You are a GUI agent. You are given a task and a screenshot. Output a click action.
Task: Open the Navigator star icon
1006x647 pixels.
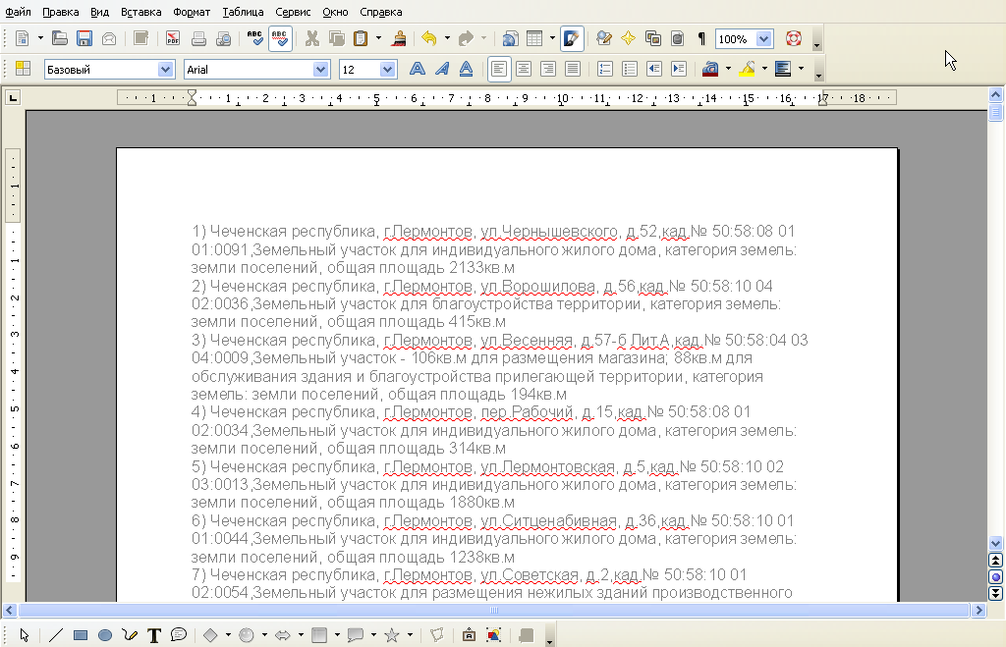pos(628,38)
